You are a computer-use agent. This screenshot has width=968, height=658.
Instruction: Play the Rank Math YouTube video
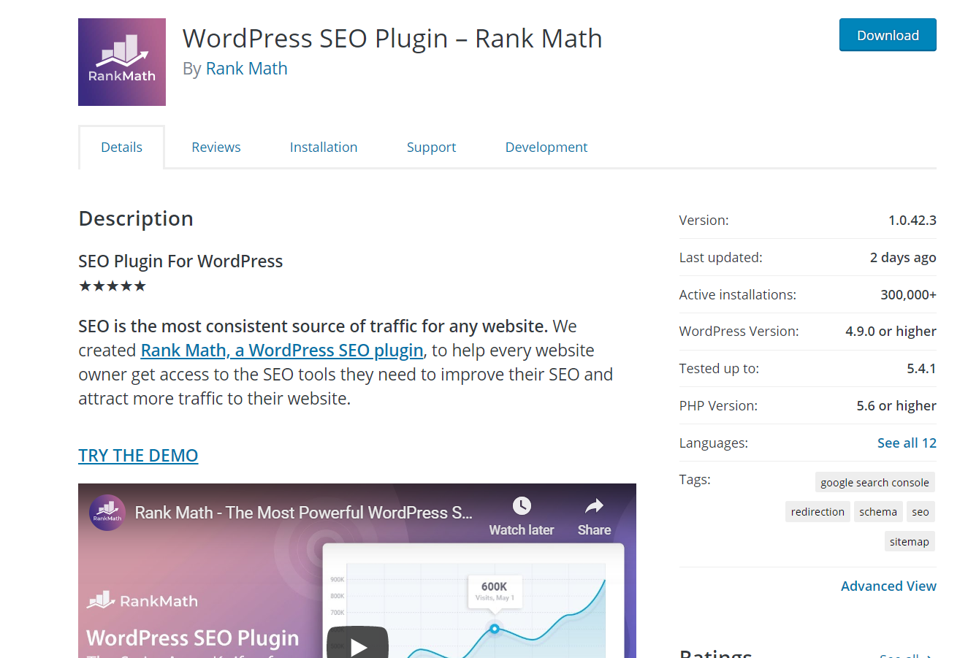tap(357, 643)
